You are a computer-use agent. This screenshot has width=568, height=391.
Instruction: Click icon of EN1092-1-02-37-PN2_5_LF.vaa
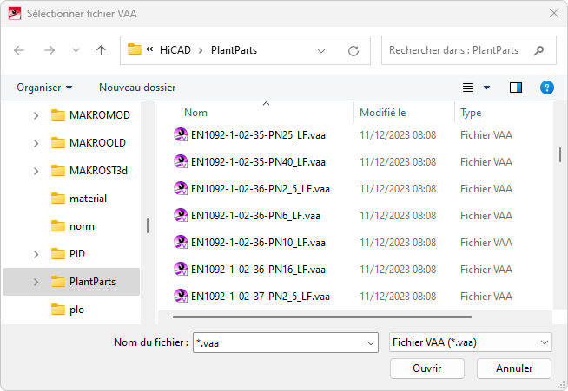[x=181, y=296]
